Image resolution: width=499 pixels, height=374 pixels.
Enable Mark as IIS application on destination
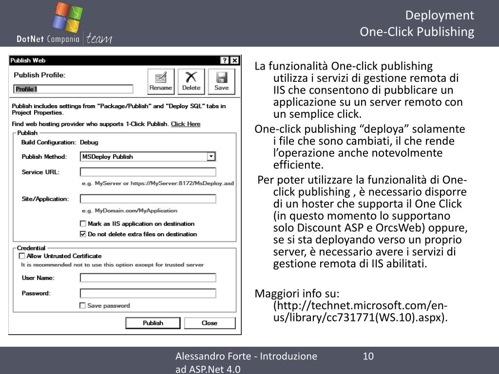click(83, 224)
